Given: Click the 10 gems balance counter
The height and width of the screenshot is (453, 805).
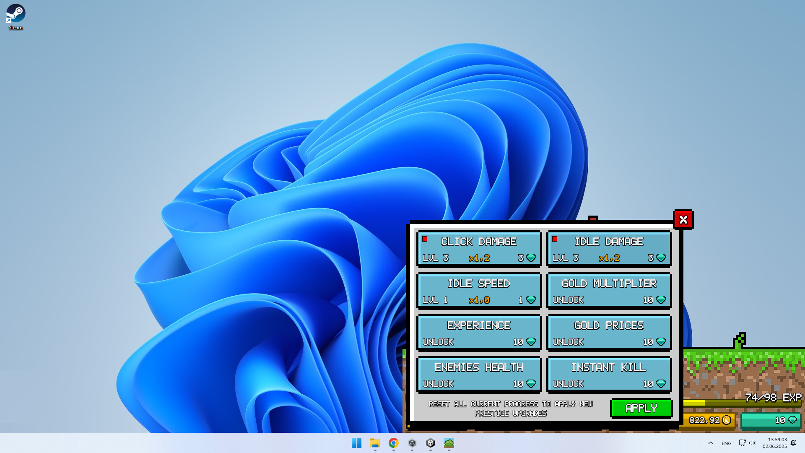Looking at the screenshot, I should point(771,420).
